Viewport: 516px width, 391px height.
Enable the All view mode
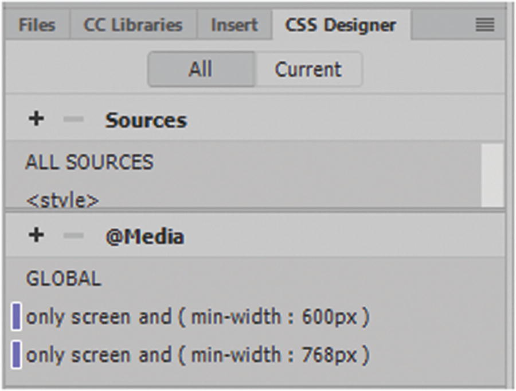tap(201, 69)
